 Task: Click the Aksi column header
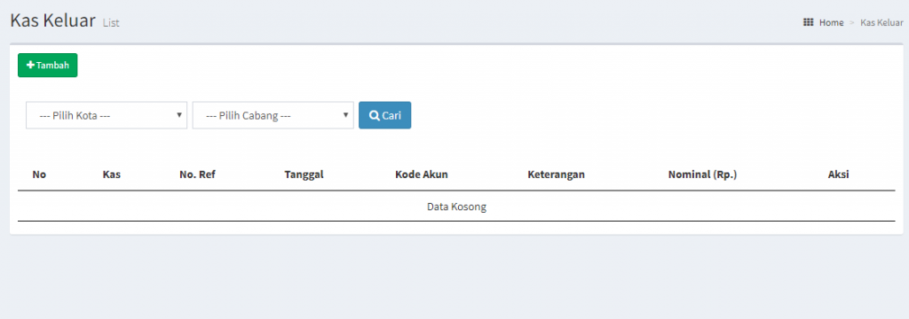838,175
